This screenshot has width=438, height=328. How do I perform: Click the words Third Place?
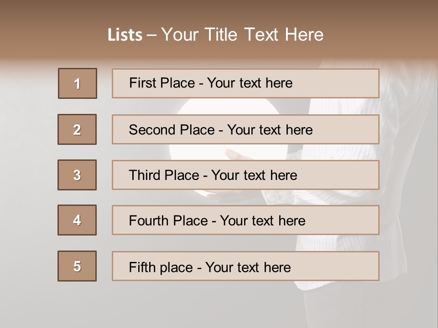pyautogui.click(x=164, y=175)
